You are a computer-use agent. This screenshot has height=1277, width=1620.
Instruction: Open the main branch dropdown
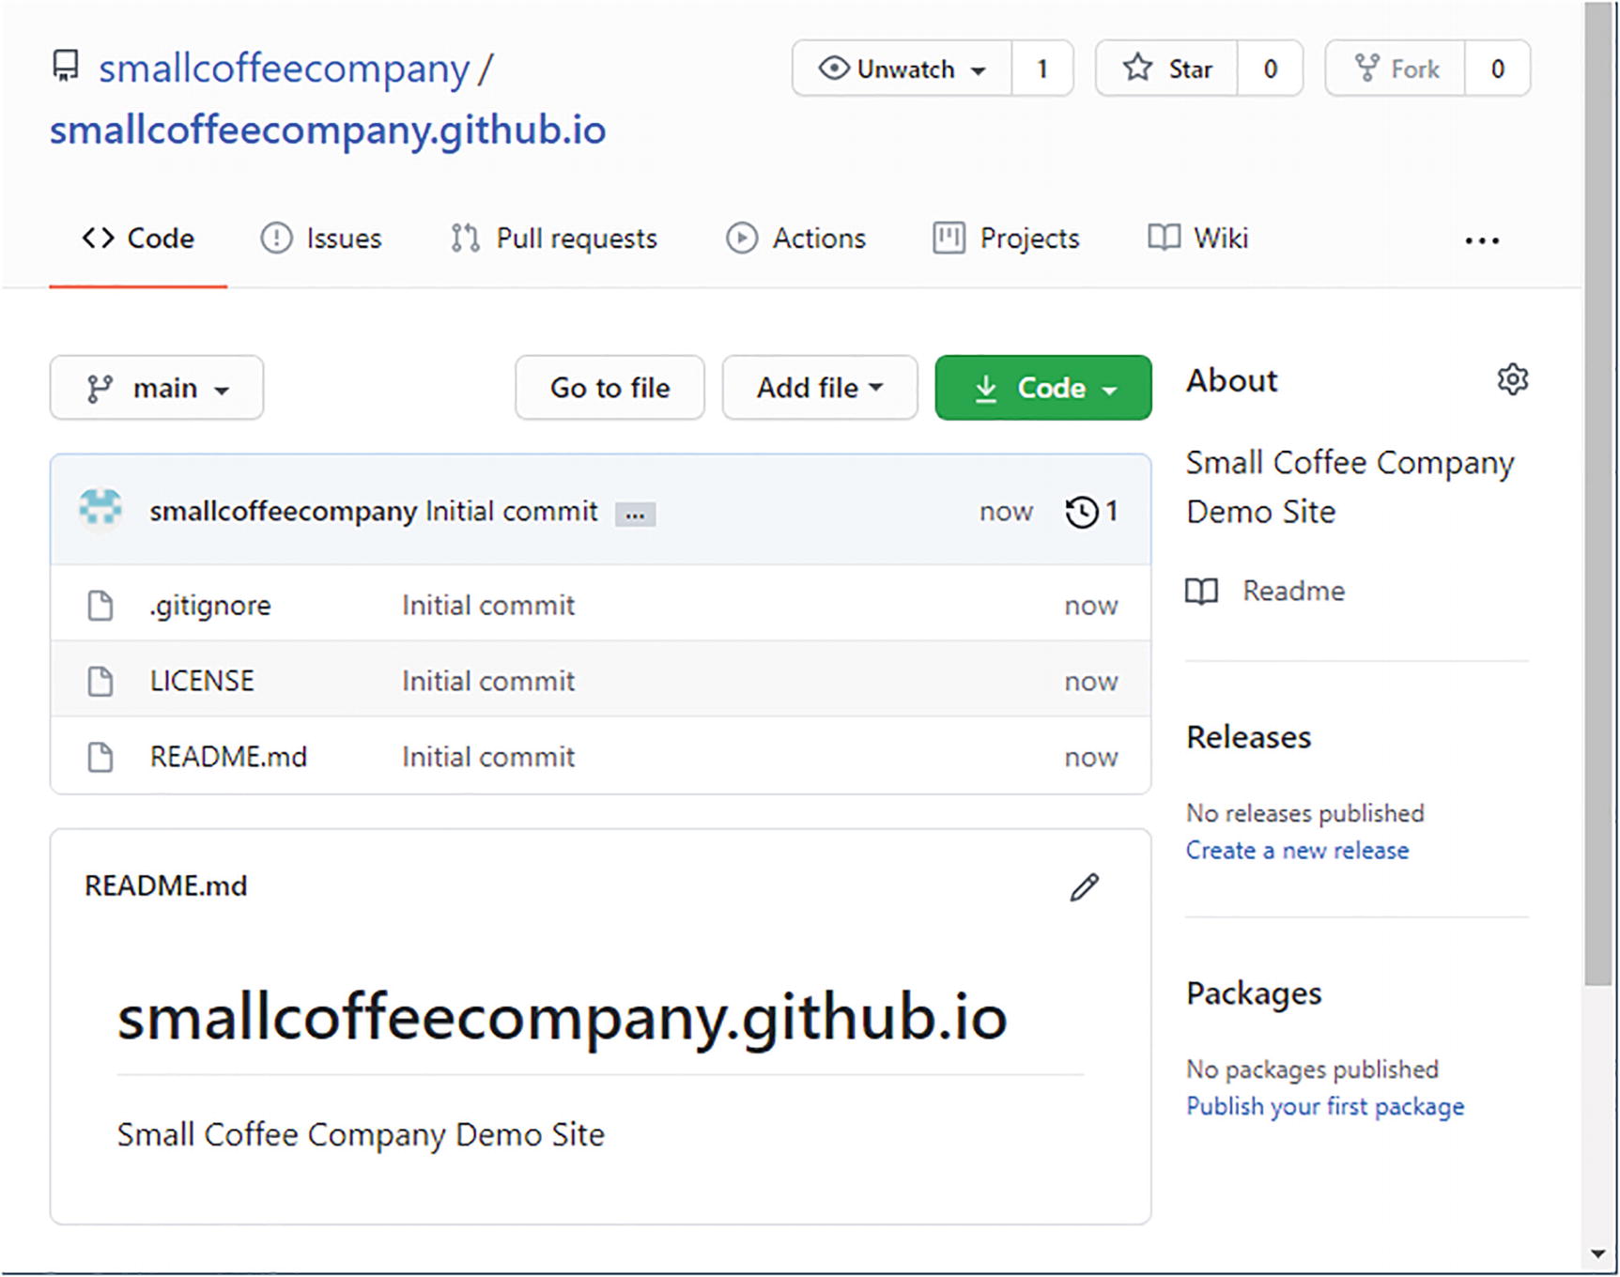pyautogui.click(x=157, y=388)
